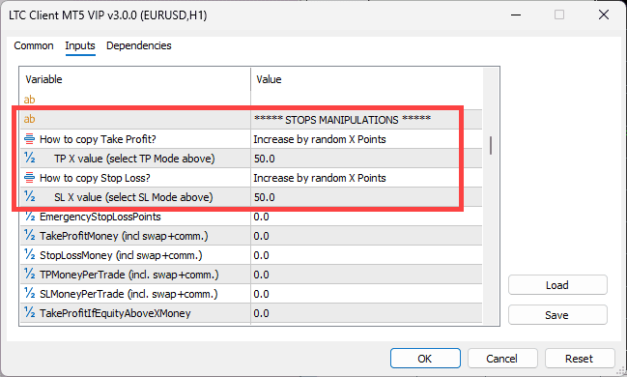Click the fraction icon for TakeProfitIfEquityAboveXMoney
This screenshot has height=377, width=627.
30,312
